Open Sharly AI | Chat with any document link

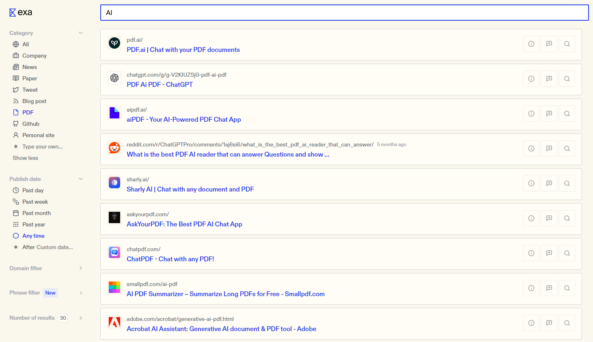click(x=190, y=189)
